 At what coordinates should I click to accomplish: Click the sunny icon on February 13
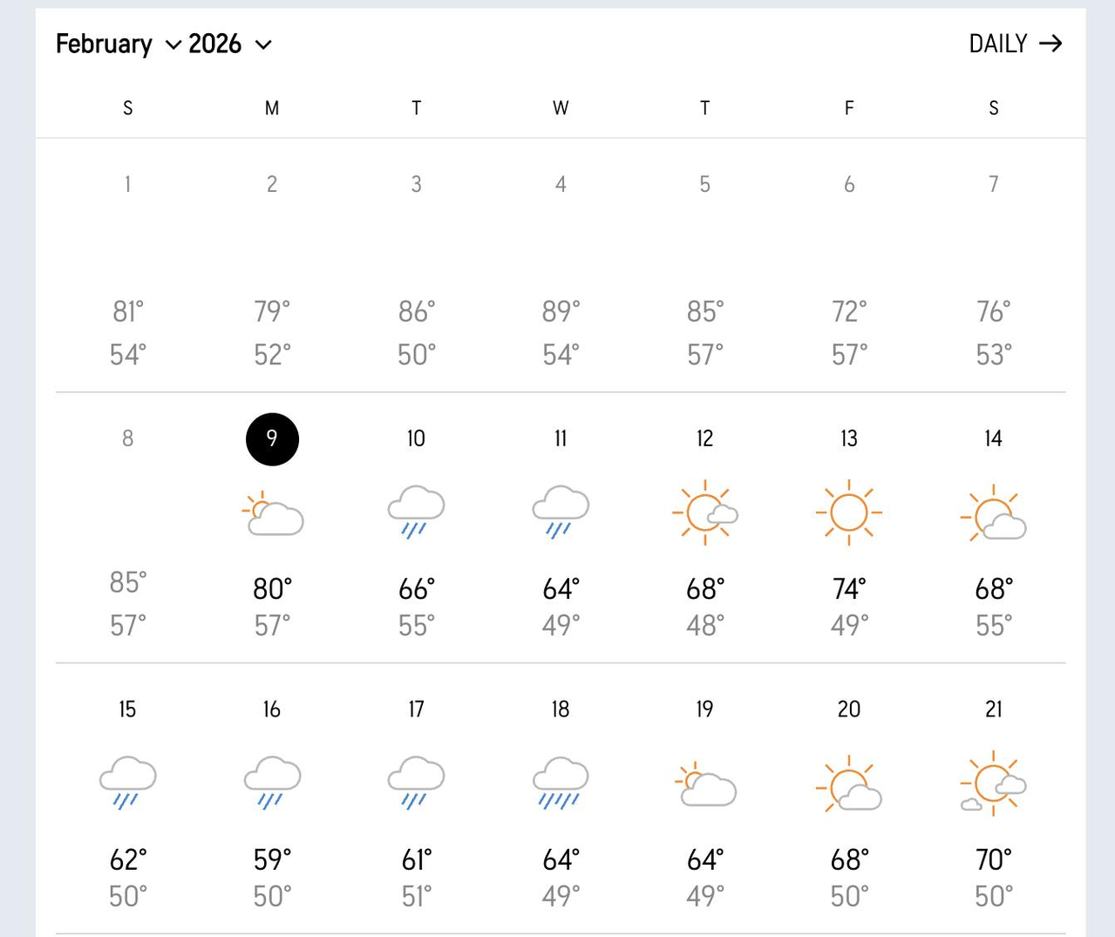[849, 513]
